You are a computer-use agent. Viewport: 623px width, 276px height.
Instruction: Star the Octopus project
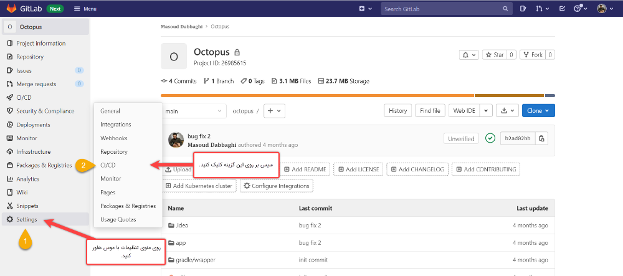click(x=494, y=55)
